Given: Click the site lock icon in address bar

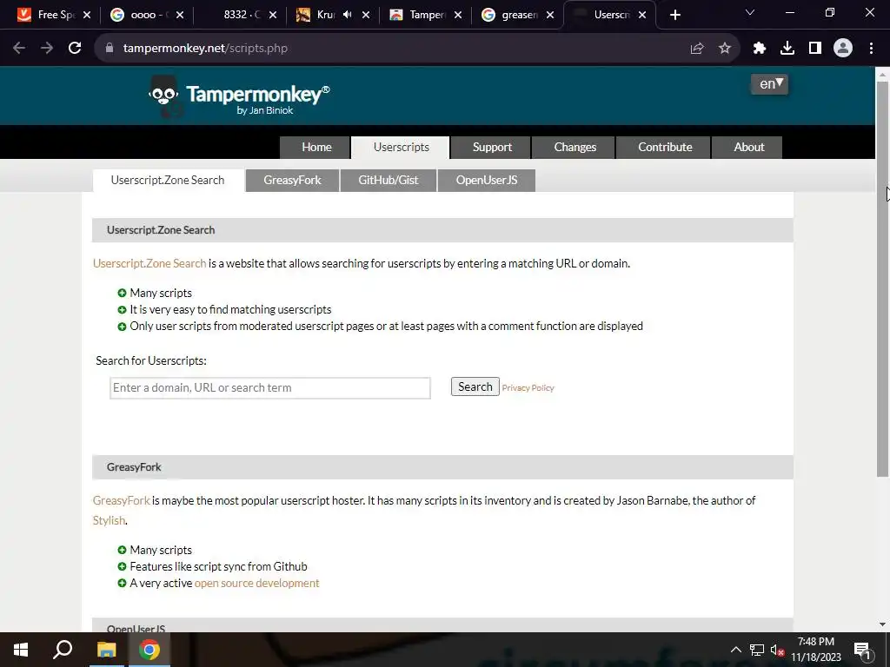Looking at the screenshot, I should (x=110, y=49).
